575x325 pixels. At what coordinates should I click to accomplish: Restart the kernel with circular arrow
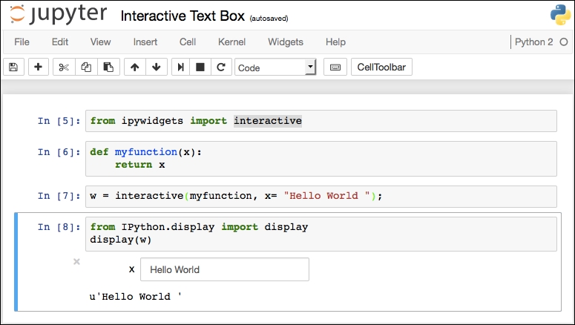[x=221, y=67]
